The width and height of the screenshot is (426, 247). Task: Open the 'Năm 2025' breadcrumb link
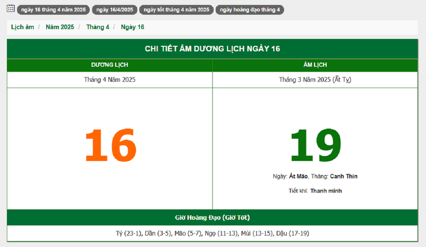pos(60,27)
